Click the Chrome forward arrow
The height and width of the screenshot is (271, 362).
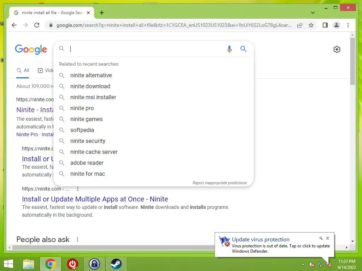(x=25, y=25)
